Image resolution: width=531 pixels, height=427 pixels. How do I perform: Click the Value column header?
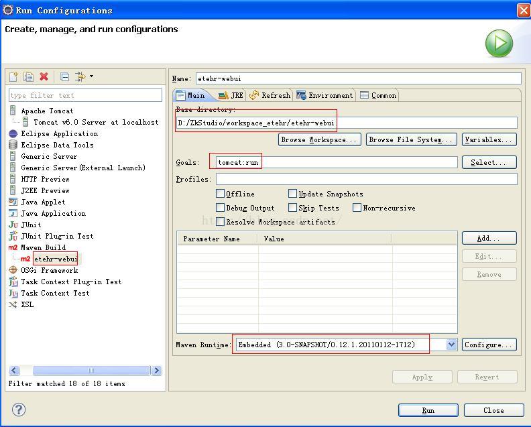click(x=324, y=239)
